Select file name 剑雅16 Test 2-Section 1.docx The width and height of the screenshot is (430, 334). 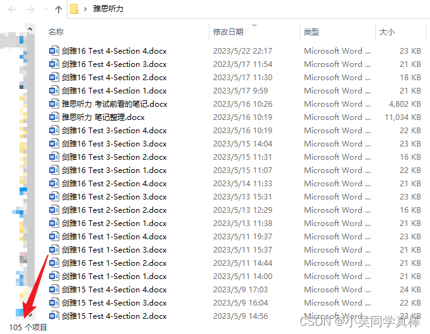click(114, 223)
